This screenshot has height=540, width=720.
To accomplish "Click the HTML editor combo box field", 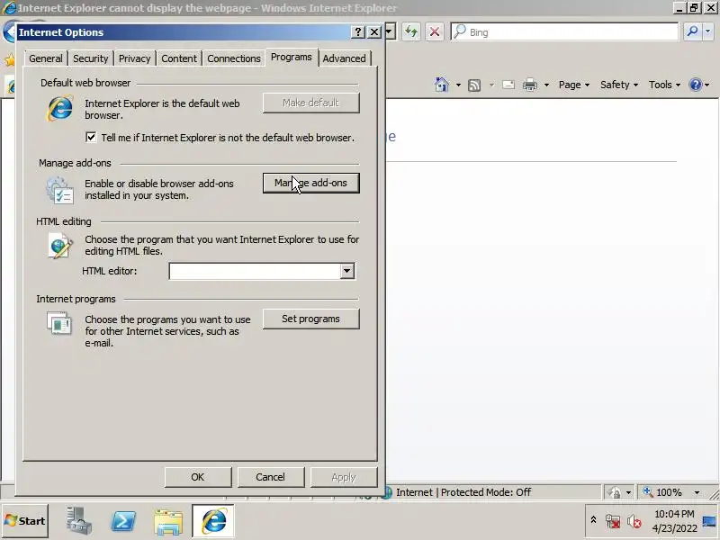I will [x=261, y=271].
